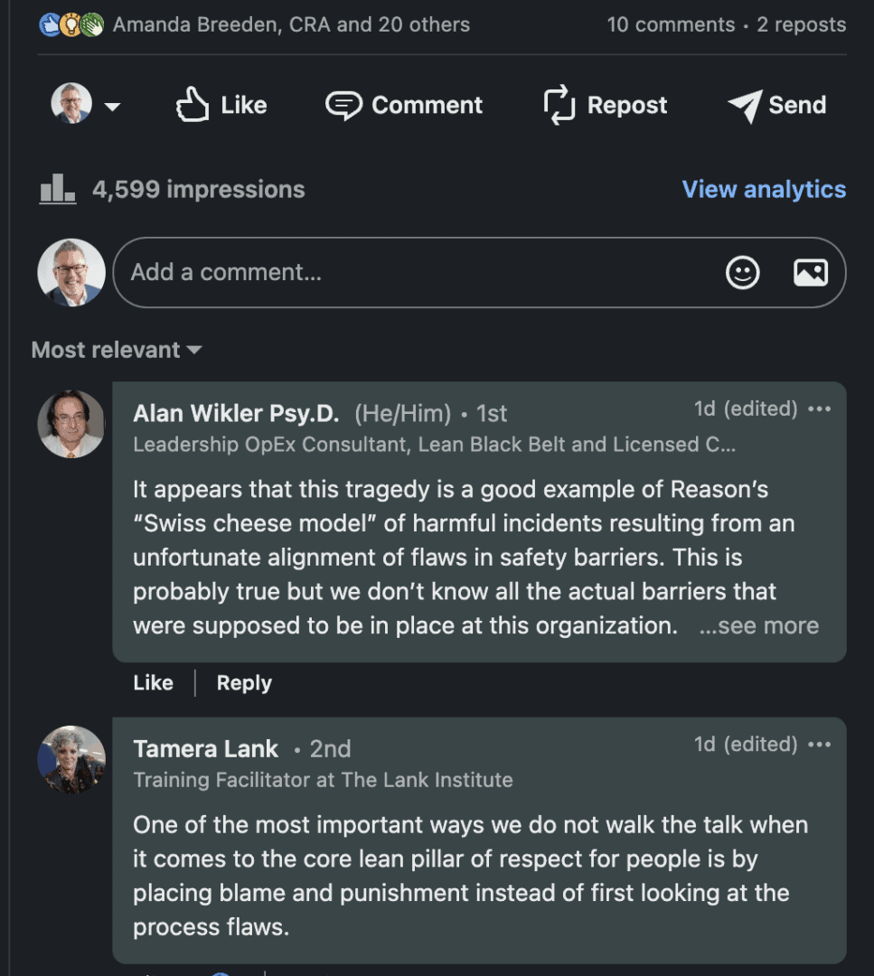Click Reply under Alan Wikler's comment
This screenshot has height=976, width=874.
[x=244, y=683]
